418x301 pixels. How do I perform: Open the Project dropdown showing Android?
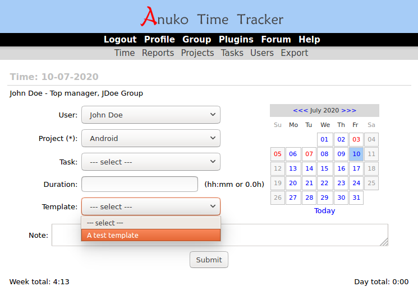(151, 138)
